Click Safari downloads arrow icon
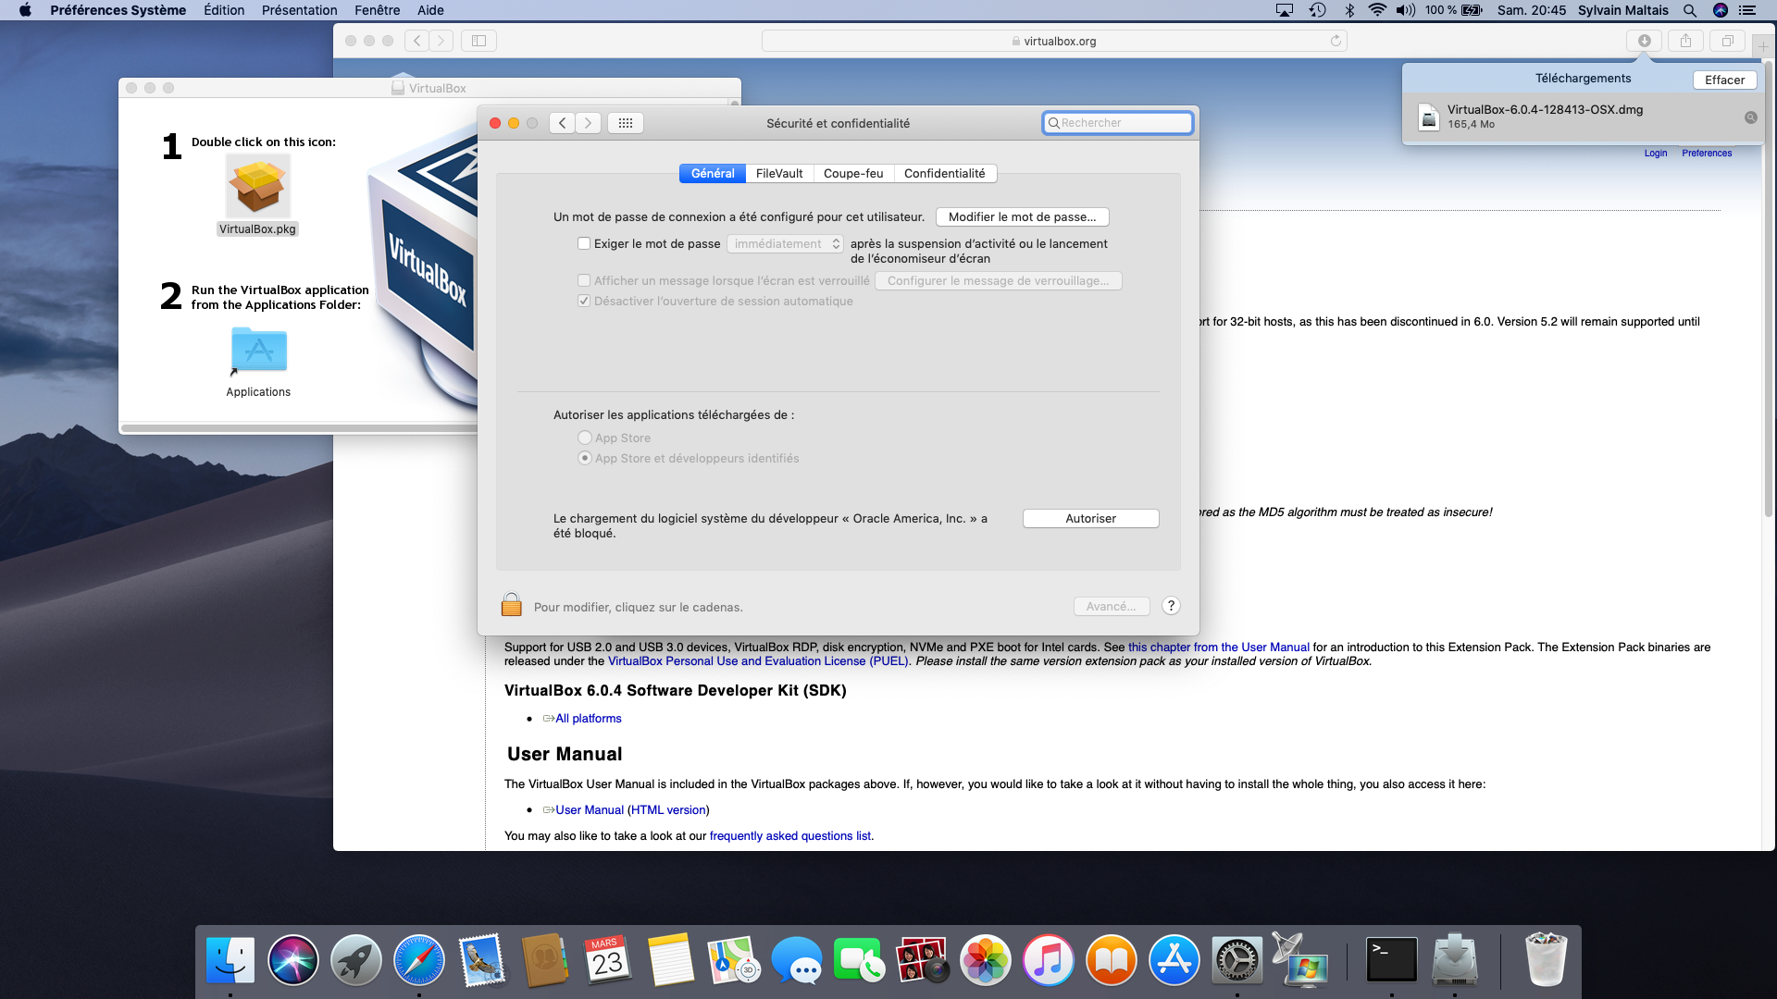Image resolution: width=1777 pixels, height=999 pixels. [1645, 41]
